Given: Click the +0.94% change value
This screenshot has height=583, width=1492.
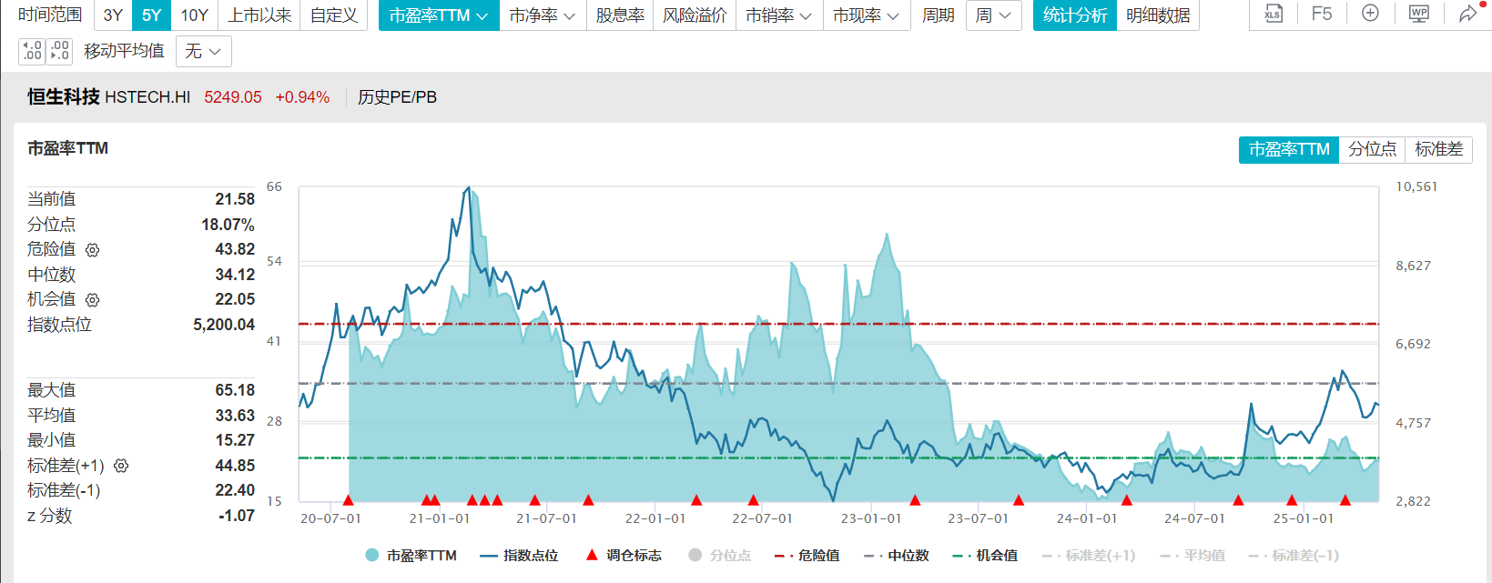Looking at the screenshot, I should pyautogui.click(x=302, y=97).
